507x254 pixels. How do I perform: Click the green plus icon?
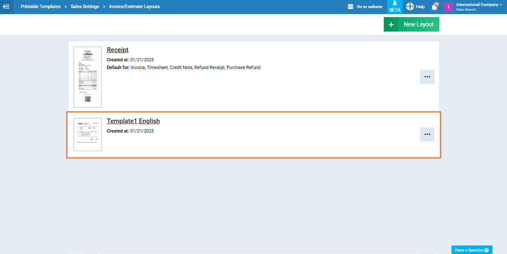click(391, 25)
